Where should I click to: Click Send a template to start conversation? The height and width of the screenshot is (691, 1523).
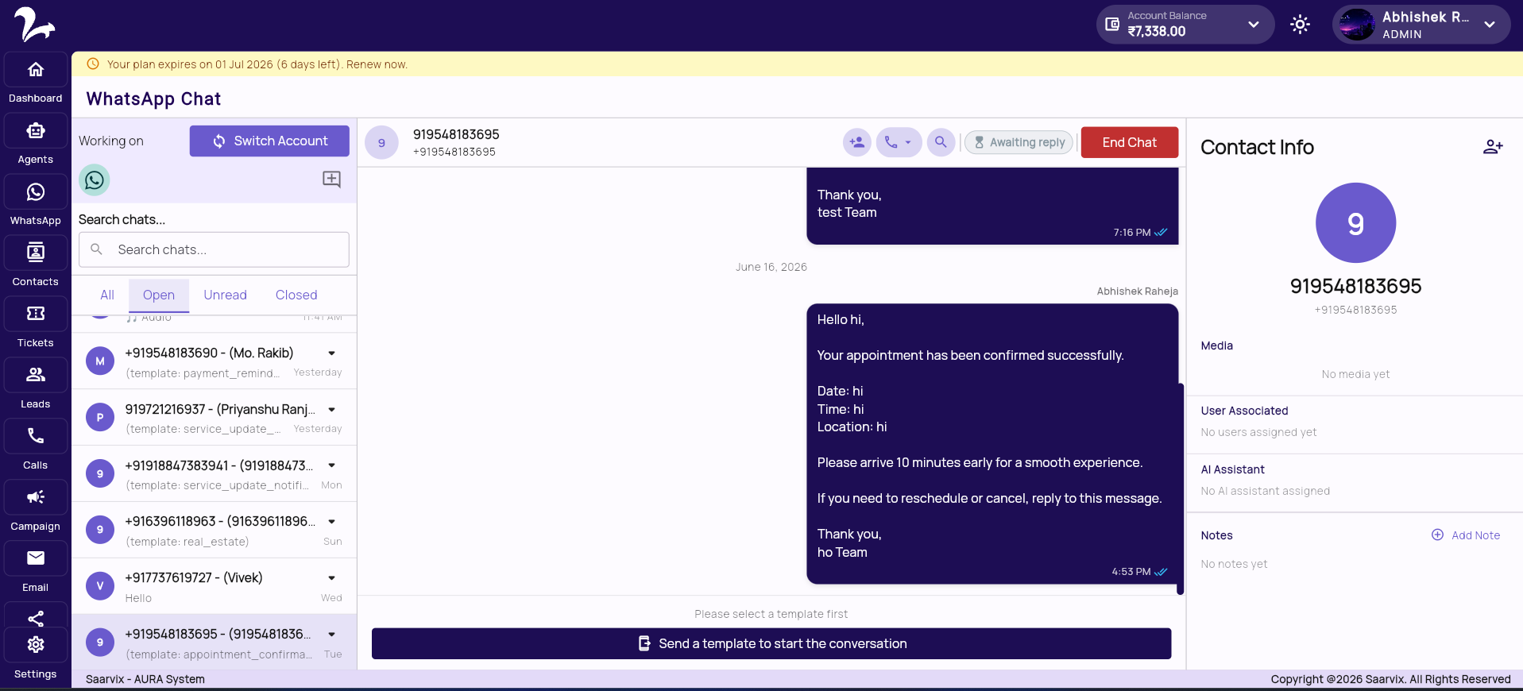(771, 644)
